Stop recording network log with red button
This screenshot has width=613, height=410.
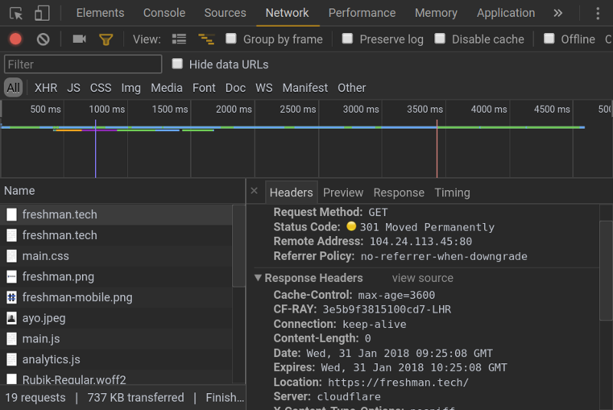(x=15, y=39)
